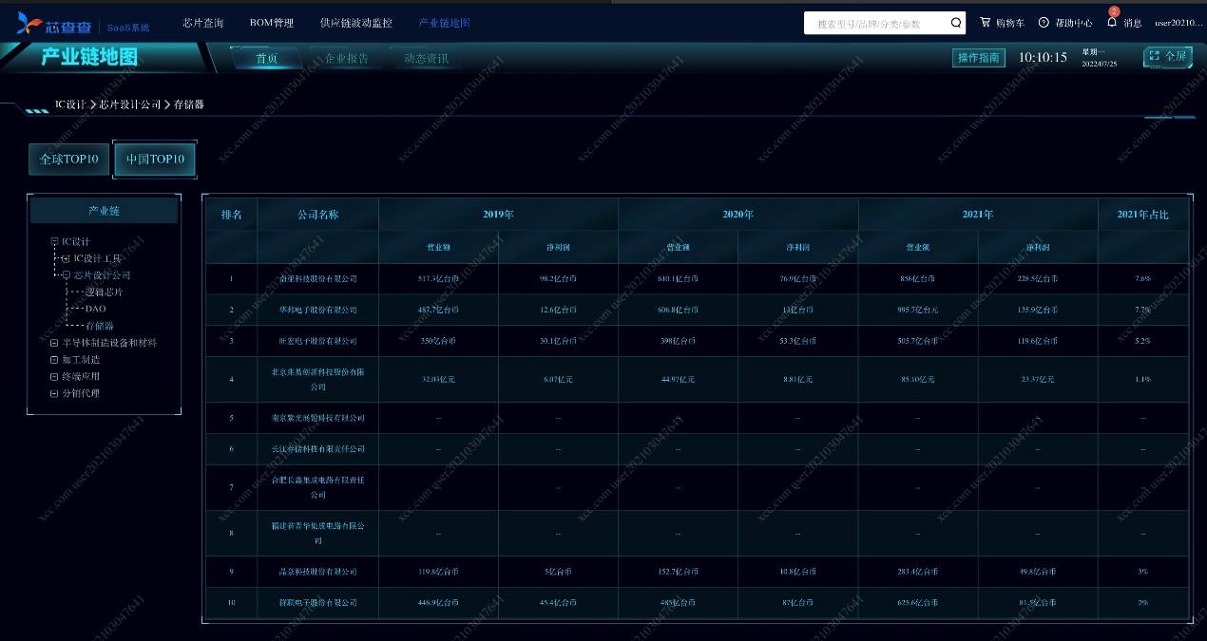
Task: Expand the 终端应用 tree node
Action: [54, 377]
